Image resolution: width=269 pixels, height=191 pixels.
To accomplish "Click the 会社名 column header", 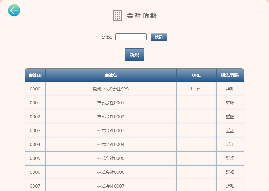I will tap(111, 75).
